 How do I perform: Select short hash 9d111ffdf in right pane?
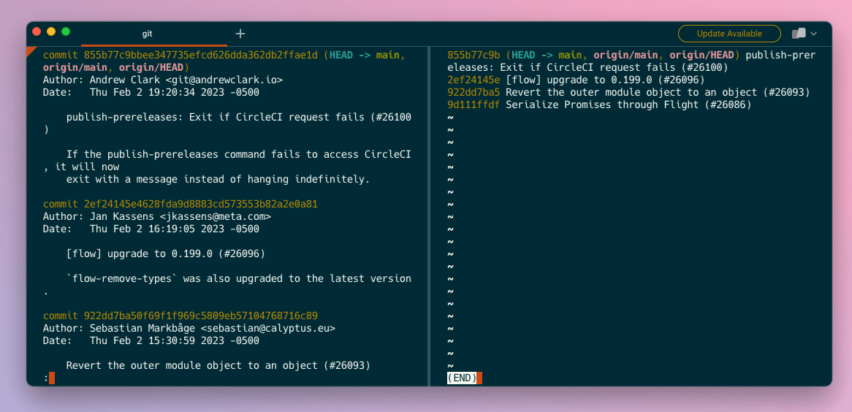click(x=473, y=105)
